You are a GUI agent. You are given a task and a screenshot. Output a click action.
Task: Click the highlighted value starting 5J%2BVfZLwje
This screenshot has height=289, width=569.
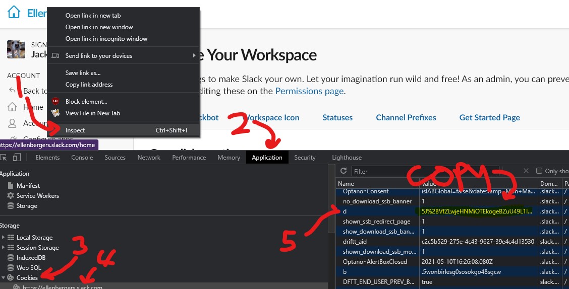click(x=477, y=211)
